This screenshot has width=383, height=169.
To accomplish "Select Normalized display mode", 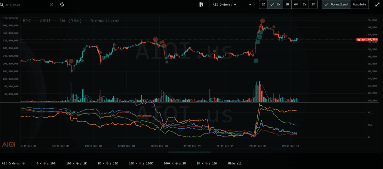I will point(336,4).
